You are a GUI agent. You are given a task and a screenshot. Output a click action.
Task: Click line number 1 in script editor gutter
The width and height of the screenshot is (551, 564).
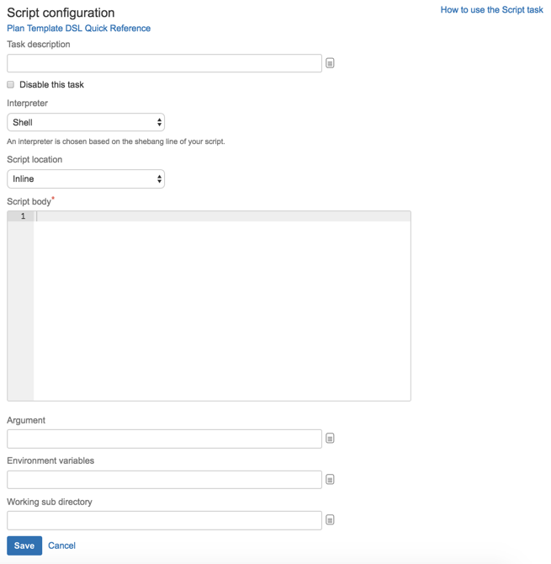click(x=23, y=216)
